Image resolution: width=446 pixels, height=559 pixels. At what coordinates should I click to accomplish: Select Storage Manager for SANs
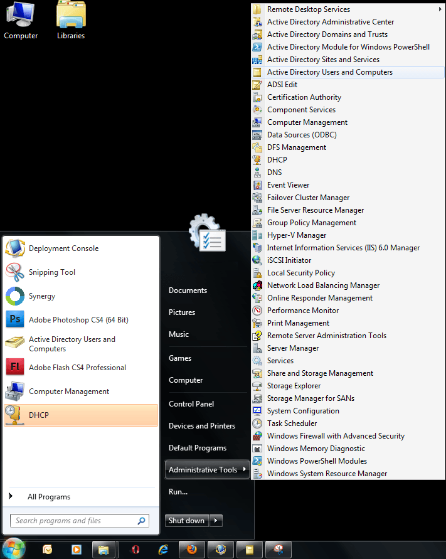348,398
